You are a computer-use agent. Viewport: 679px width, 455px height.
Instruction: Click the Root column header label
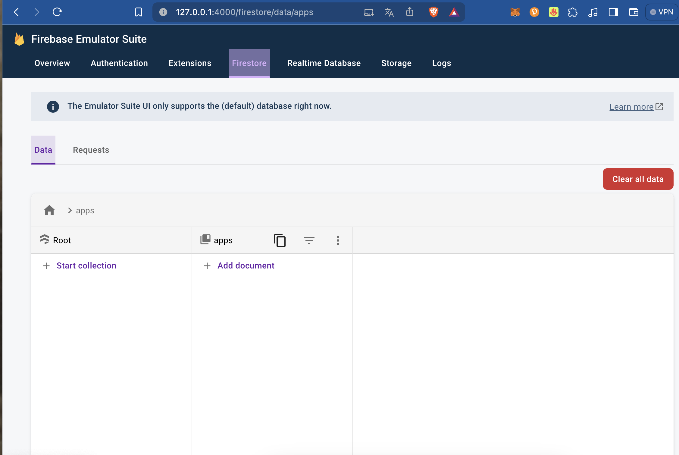(62, 240)
